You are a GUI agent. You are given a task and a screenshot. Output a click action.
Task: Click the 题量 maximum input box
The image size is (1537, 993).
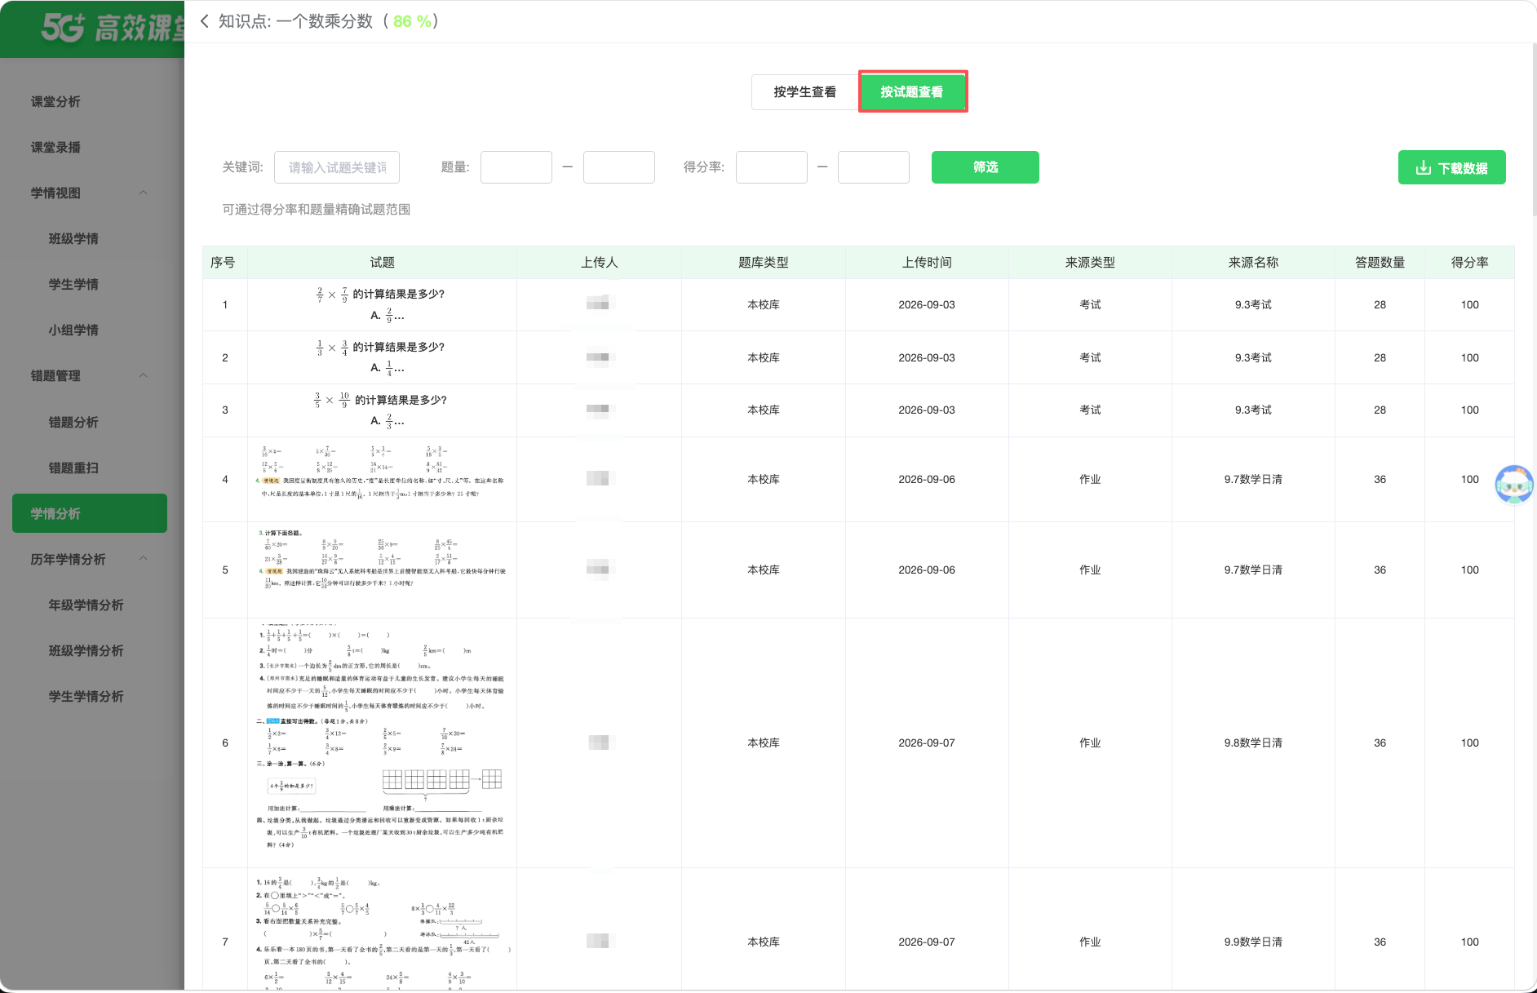(x=619, y=167)
